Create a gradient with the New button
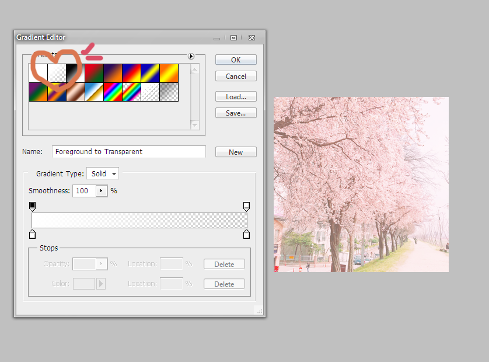 tap(236, 152)
